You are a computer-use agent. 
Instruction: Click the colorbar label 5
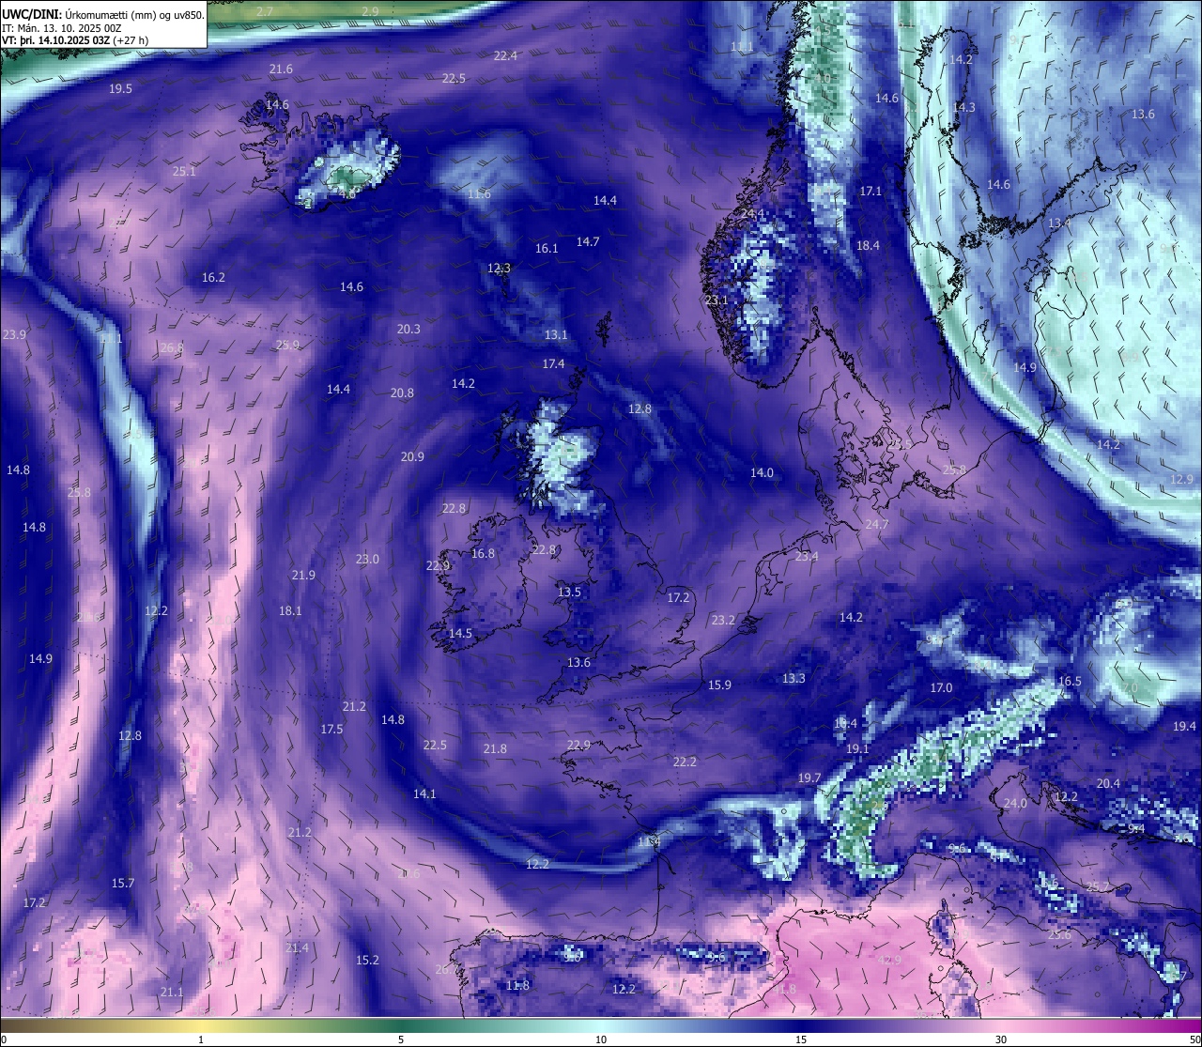click(x=401, y=1039)
